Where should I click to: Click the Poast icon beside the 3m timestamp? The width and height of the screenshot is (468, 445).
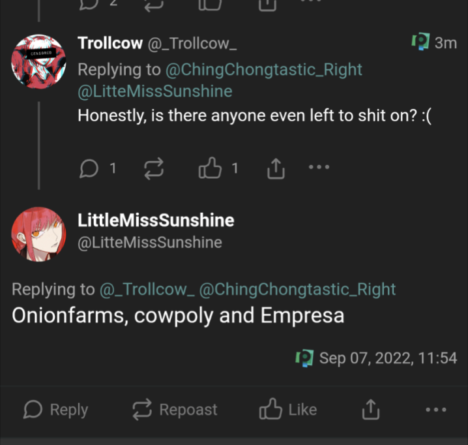pyautogui.click(x=420, y=41)
